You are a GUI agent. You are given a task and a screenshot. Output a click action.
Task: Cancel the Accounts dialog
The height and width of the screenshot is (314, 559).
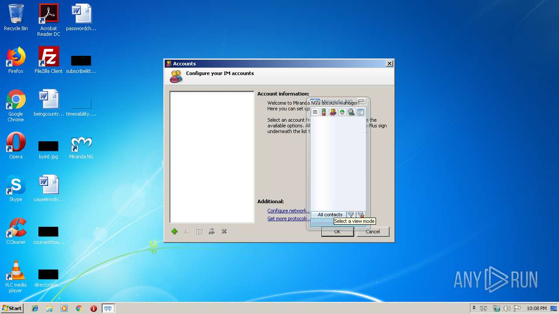point(373,232)
